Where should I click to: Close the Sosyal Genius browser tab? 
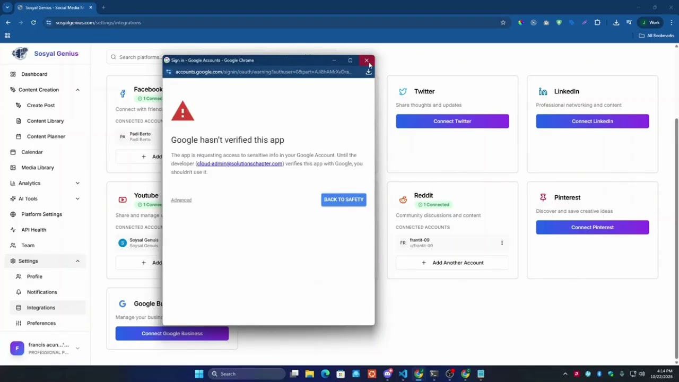91,7
